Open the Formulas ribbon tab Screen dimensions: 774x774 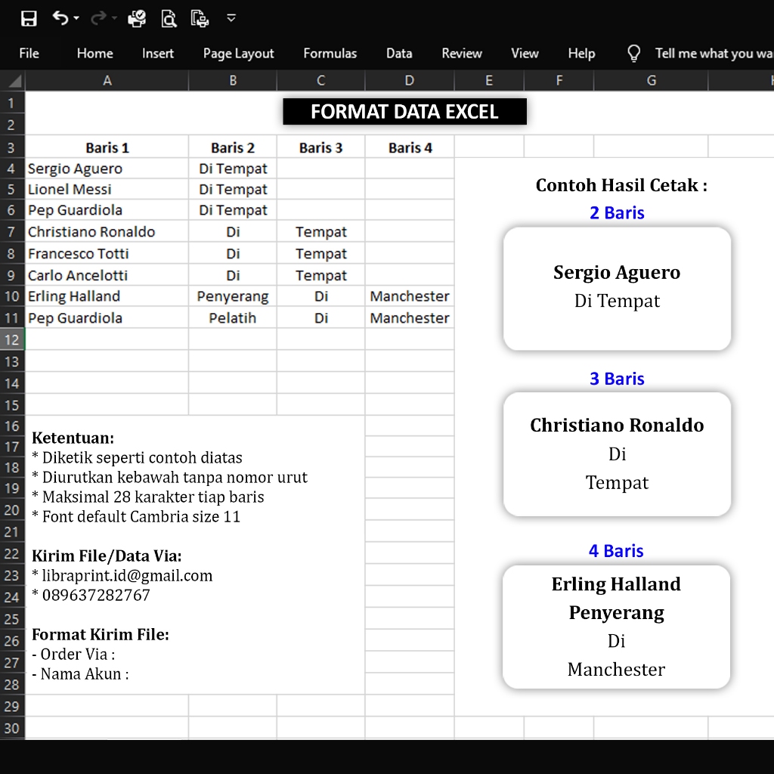(x=330, y=53)
